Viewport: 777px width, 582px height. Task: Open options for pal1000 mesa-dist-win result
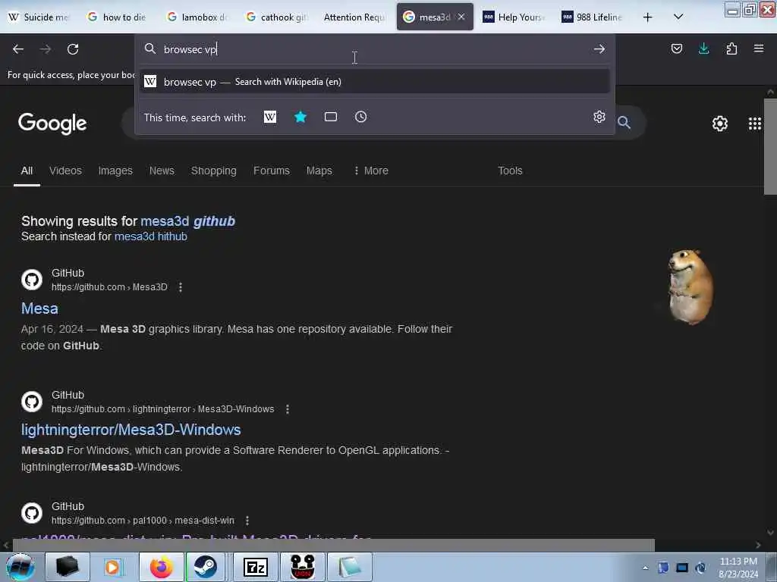[247, 521]
